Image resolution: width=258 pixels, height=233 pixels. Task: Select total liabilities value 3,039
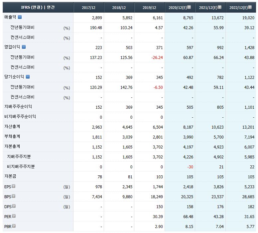point(127,137)
